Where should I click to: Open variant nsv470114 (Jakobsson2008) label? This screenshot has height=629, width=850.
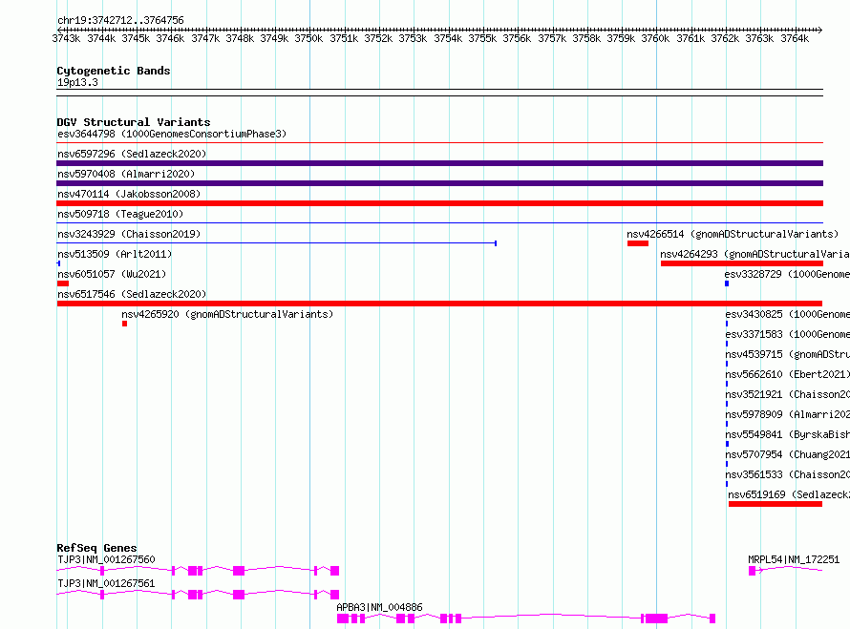click(129, 194)
